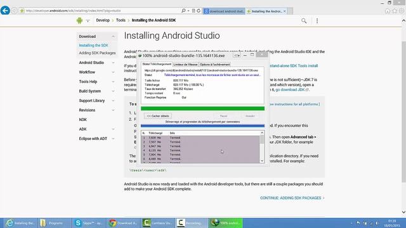The image size is (406, 228).
Task: Collapse the Download sidebar section
Action: tap(113, 37)
